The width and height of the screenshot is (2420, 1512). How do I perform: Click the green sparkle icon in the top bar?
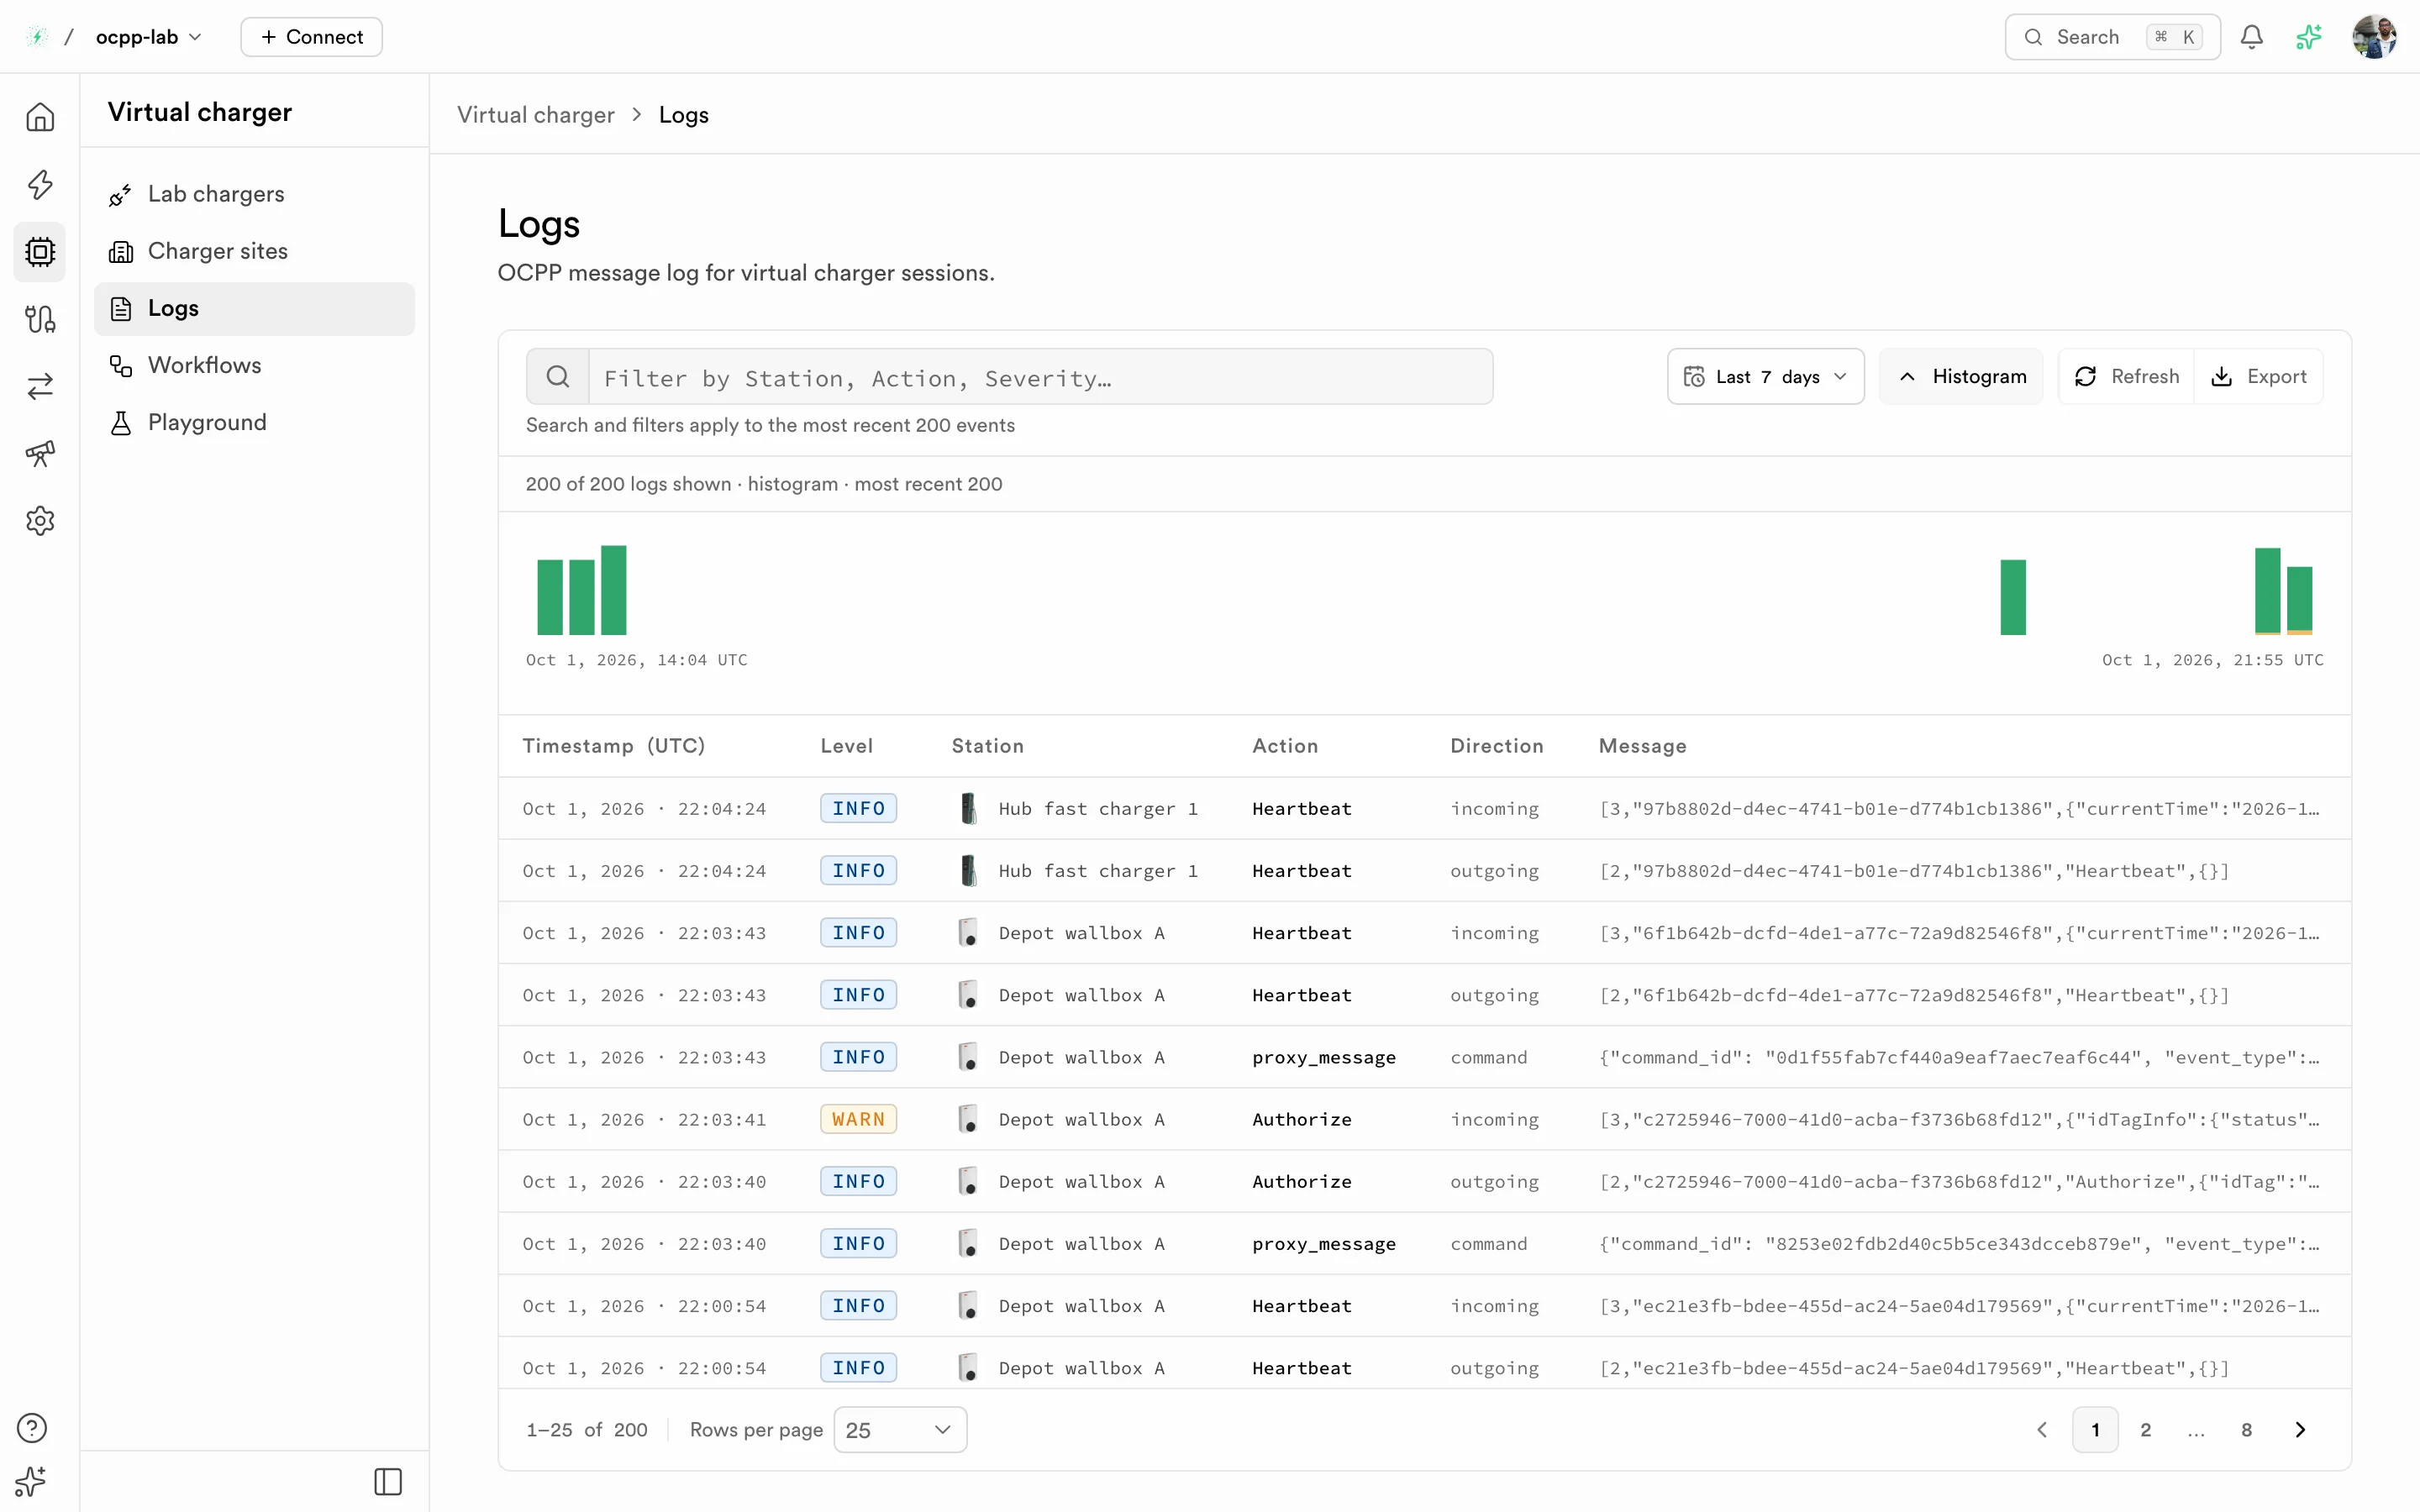pyautogui.click(x=2309, y=37)
